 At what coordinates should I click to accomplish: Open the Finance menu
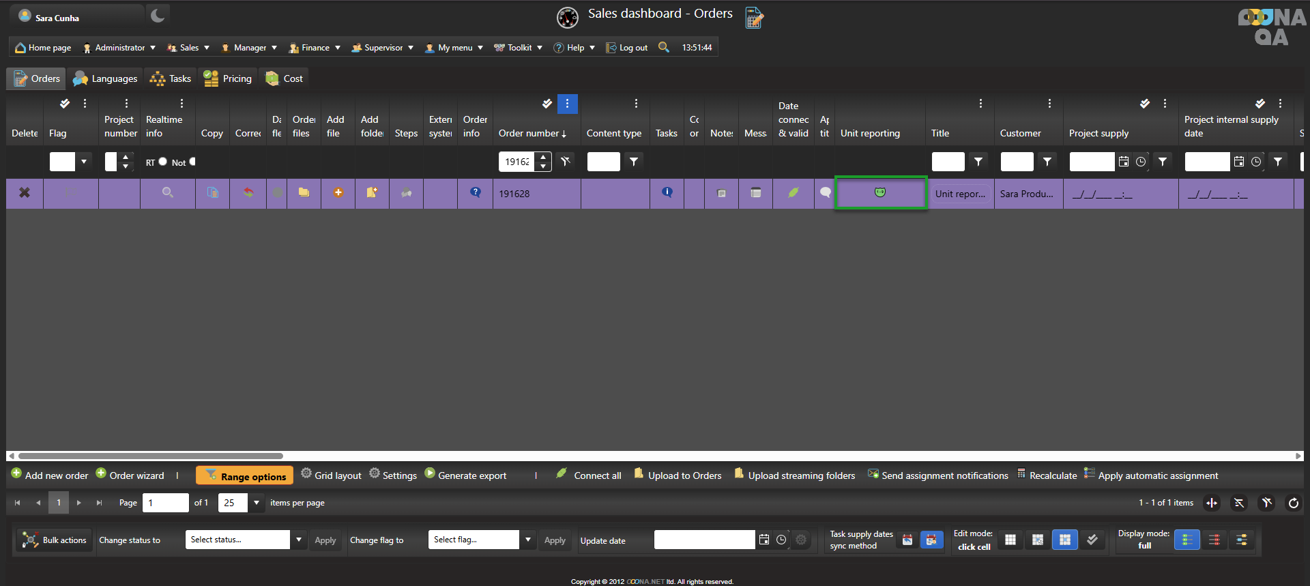click(315, 48)
